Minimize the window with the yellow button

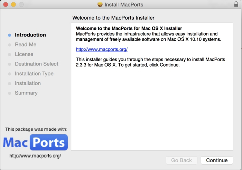click(x=13, y=4)
